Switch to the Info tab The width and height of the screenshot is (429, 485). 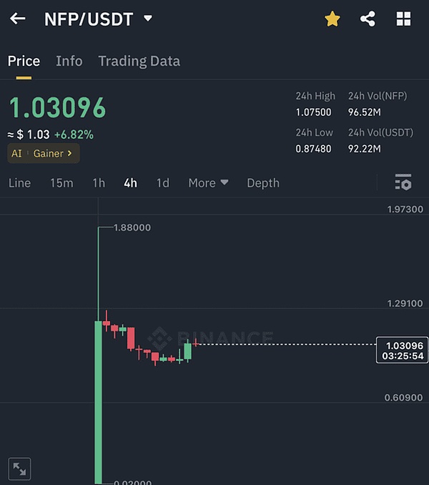coord(69,62)
